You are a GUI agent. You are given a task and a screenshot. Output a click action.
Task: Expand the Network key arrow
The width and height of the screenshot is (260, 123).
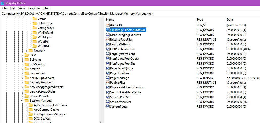(27, 51)
